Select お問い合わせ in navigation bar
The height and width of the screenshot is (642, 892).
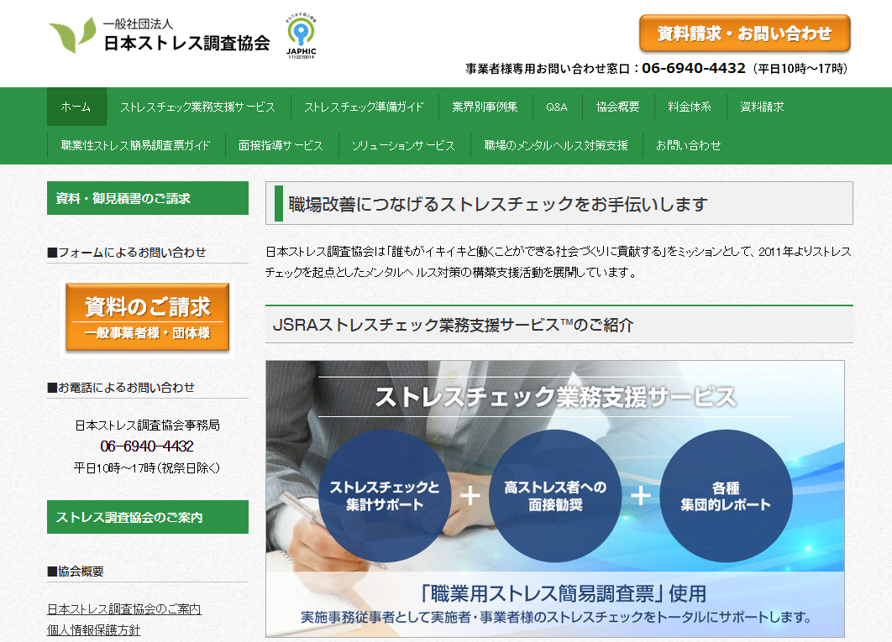coord(689,145)
